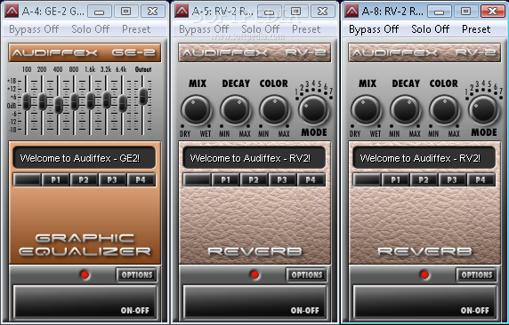509x325 pixels.
Task: Click the 6.4k band slider in GE-2
Action: point(123,103)
